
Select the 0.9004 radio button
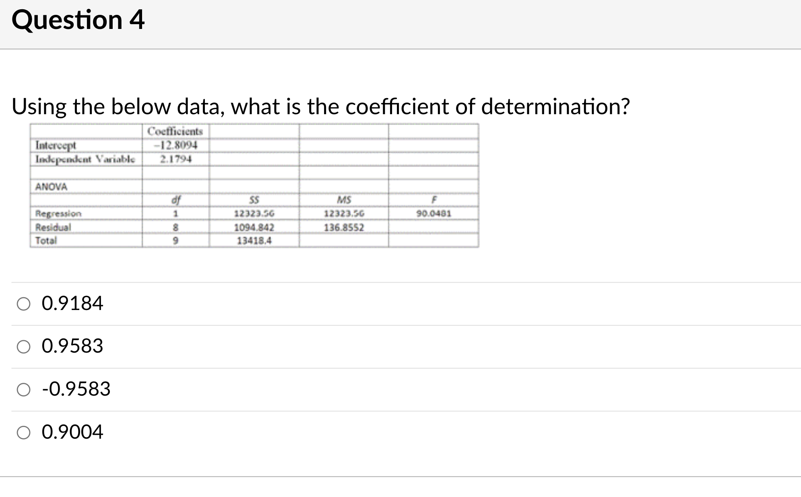tap(24, 432)
